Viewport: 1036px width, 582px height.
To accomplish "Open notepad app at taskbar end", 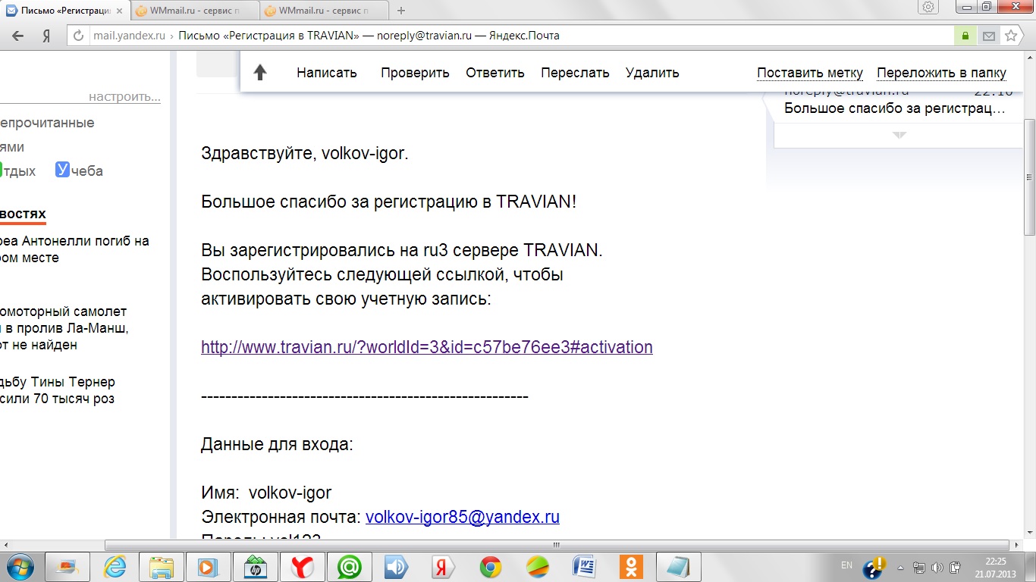I will coord(678,567).
